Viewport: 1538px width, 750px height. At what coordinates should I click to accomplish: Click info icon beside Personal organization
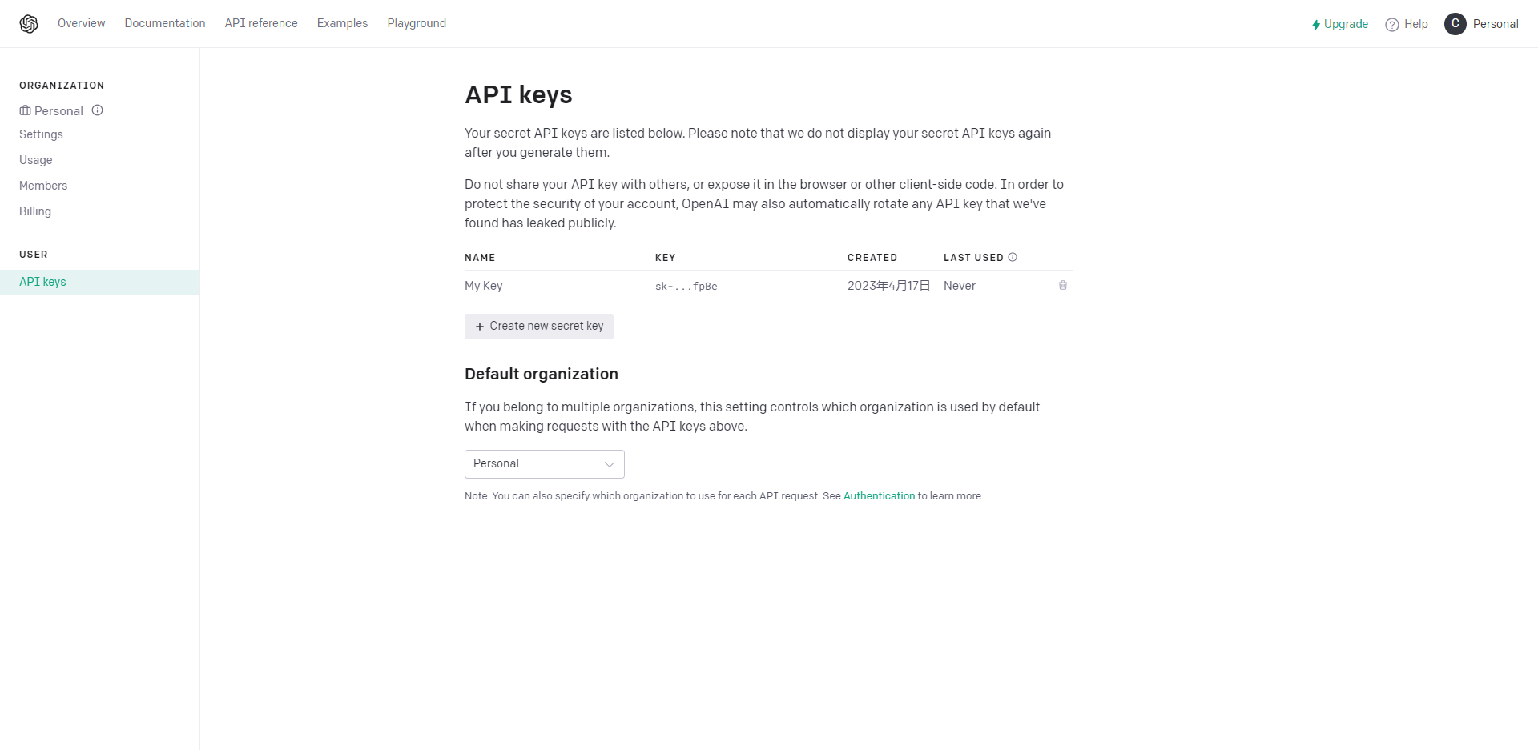point(98,110)
